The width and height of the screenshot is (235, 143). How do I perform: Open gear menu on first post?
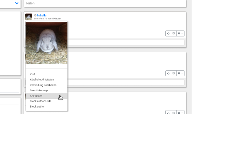(x=180, y=33)
